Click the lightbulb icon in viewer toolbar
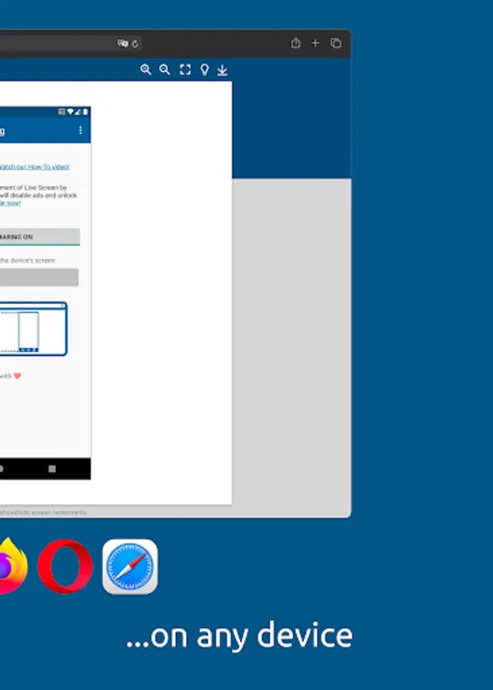 tap(204, 70)
